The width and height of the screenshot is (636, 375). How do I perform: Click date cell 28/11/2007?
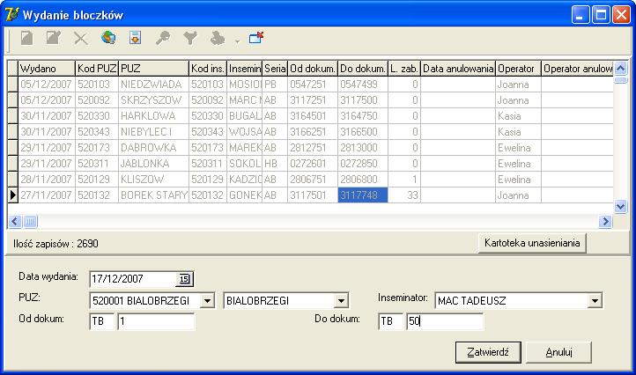47,180
